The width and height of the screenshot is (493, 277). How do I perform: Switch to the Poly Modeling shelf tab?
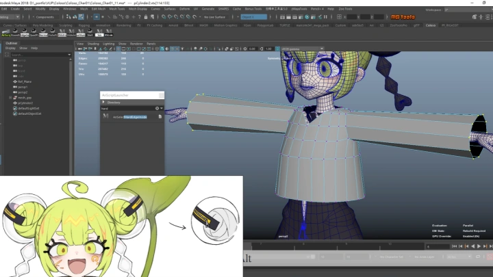pyautogui.click(x=42, y=25)
